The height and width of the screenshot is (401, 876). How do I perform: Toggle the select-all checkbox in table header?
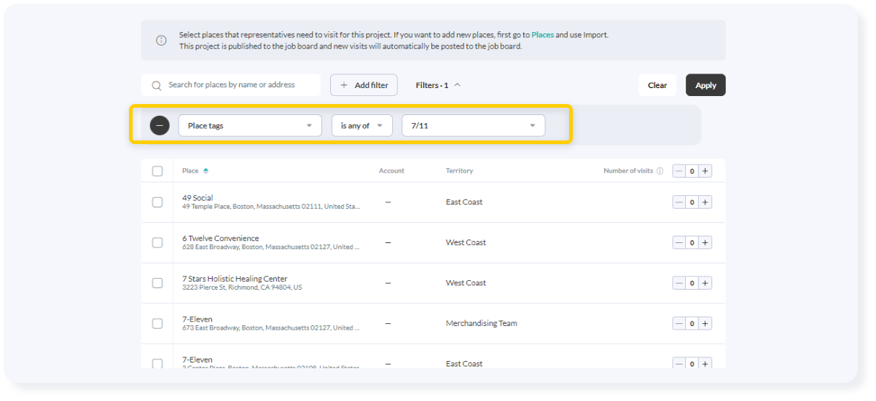(157, 171)
